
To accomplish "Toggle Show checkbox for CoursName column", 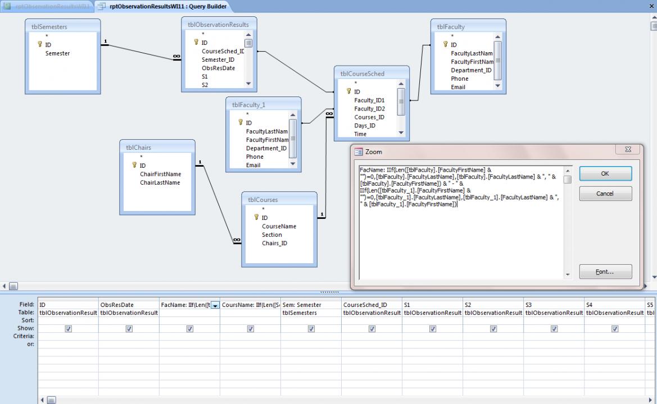I will [251, 329].
